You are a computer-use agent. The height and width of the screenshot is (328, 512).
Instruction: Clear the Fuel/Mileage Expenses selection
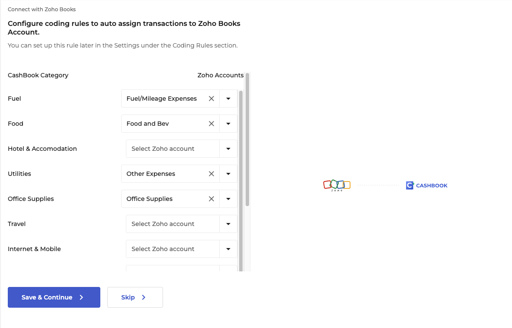click(211, 99)
